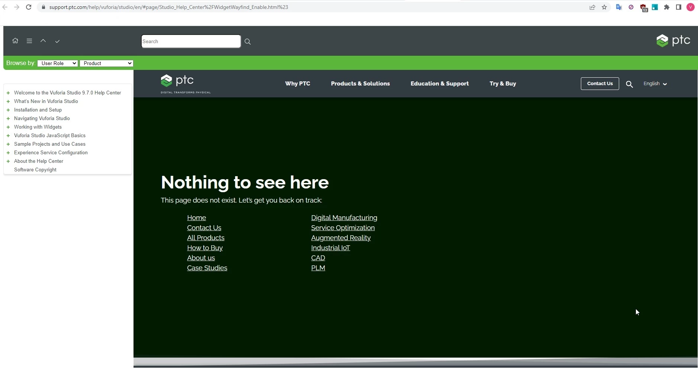View site information lock icon
Viewport: 698px width, 368px height.
(44, 7)
